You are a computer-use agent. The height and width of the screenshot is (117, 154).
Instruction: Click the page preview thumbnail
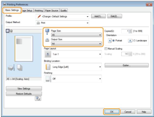(24, 49)
